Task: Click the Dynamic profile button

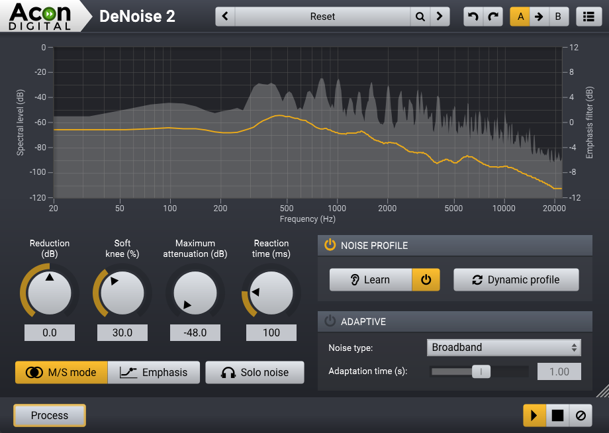Action: 516,279
